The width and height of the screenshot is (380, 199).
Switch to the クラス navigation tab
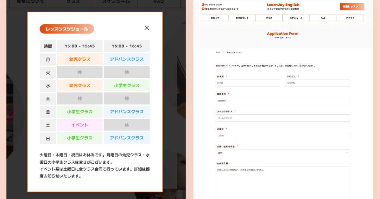click(x=269, y=18)
